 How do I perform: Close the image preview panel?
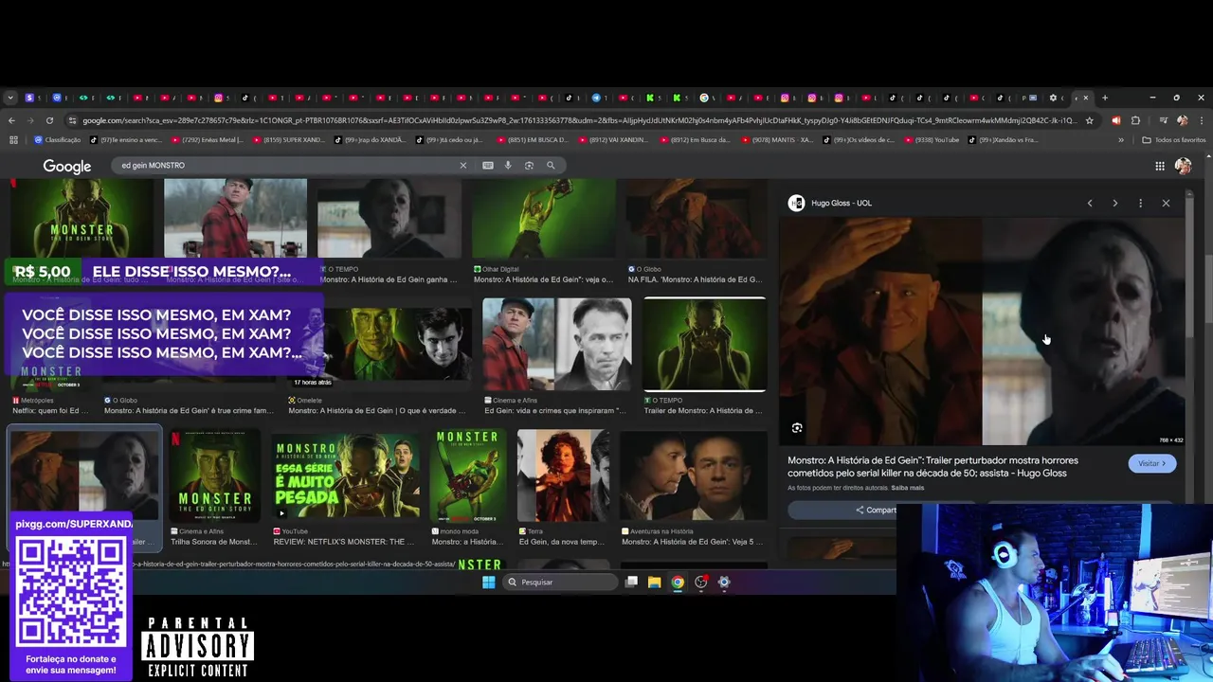click(x=1166, y=203)
